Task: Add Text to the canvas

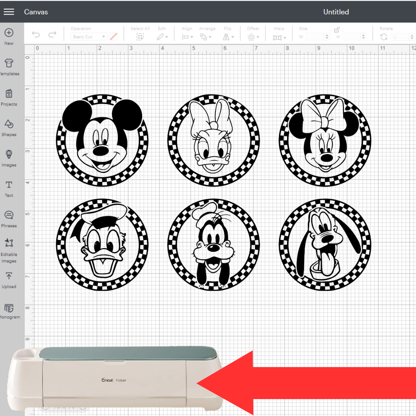Action: pos(9,189)
